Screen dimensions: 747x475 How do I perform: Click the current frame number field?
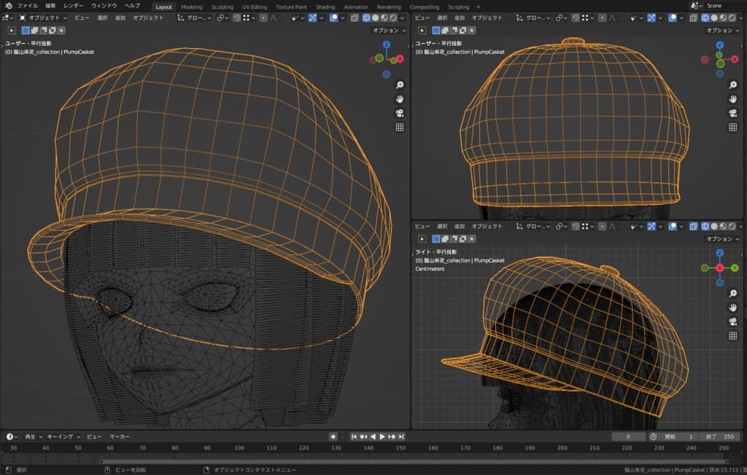tap(629, 436)
